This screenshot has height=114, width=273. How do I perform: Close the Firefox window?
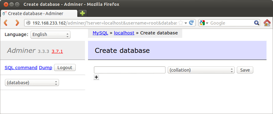click(x=6, y=4)
